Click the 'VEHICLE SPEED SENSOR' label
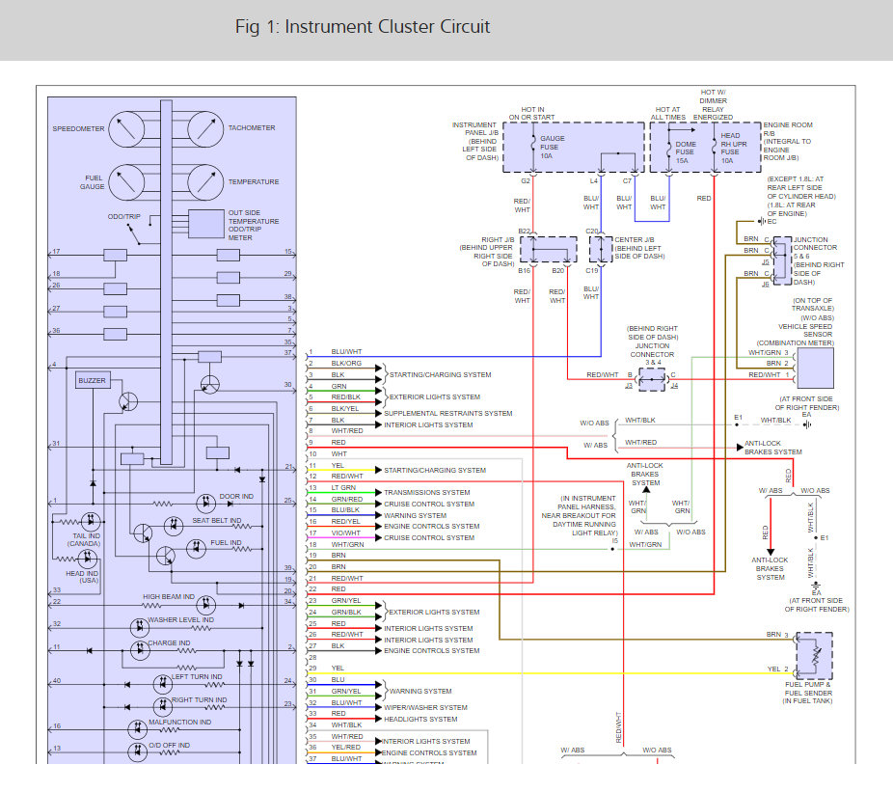Screen dimensions: 893x792 pyautogui.click(x=805, y=331)
